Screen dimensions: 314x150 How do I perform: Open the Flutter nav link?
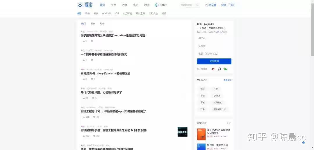(160, 5)
